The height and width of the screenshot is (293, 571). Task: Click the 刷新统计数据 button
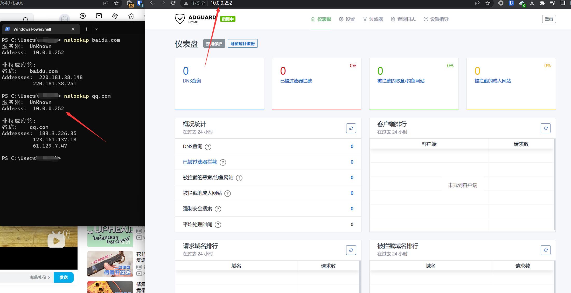pos(242,44)
